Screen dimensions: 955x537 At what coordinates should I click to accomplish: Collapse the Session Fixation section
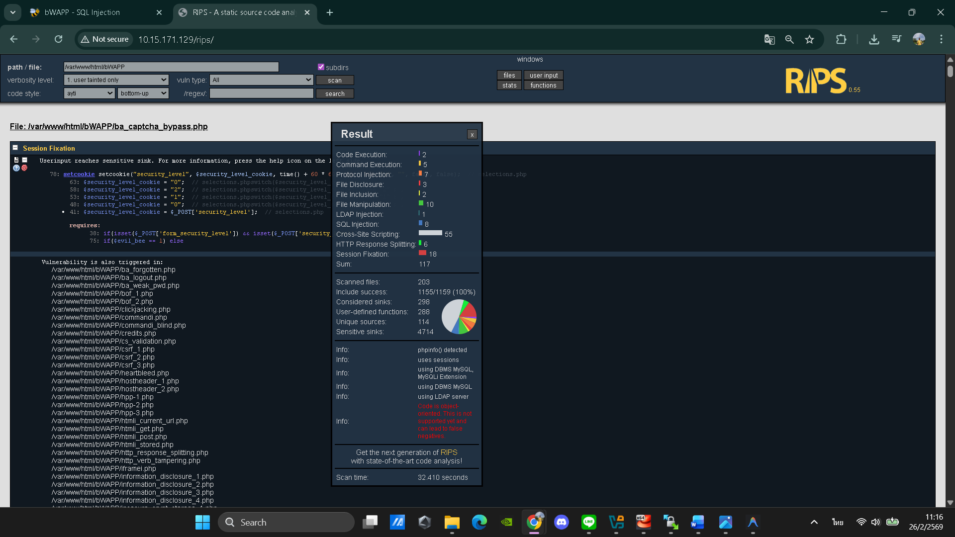coord(15,148)
